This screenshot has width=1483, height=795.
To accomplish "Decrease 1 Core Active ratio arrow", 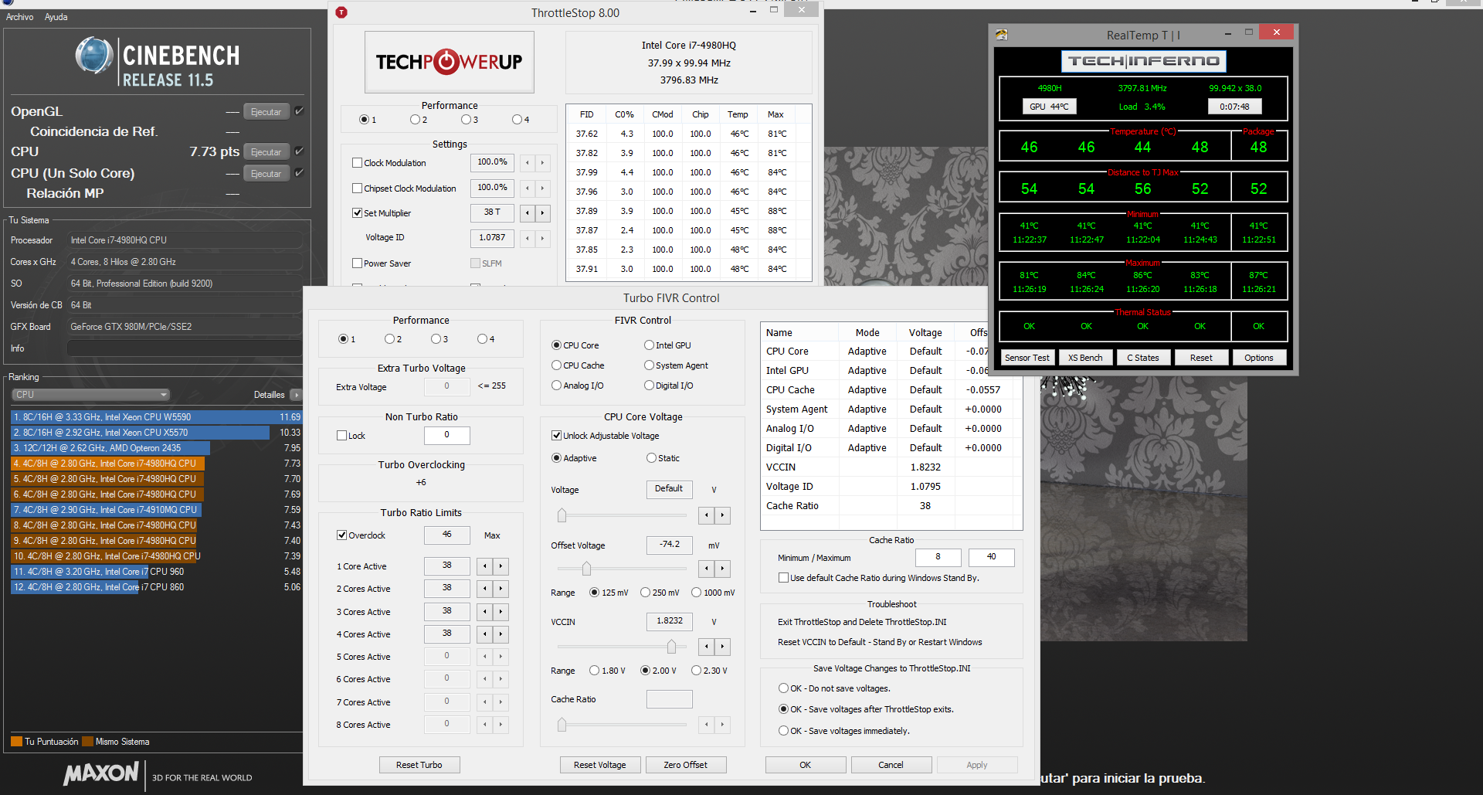I will point(485,566).
